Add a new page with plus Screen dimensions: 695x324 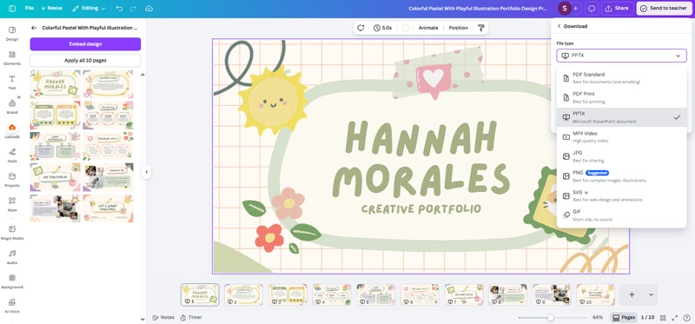click(x=632, y=294)
